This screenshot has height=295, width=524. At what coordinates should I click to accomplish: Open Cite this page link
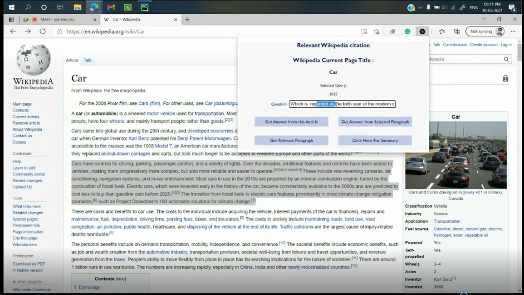pos(25,238)
